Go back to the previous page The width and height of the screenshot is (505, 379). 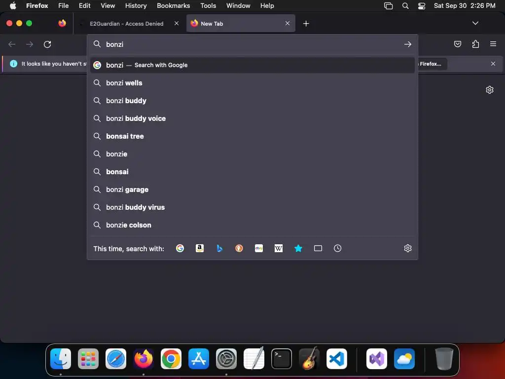[x=12, y=44]
